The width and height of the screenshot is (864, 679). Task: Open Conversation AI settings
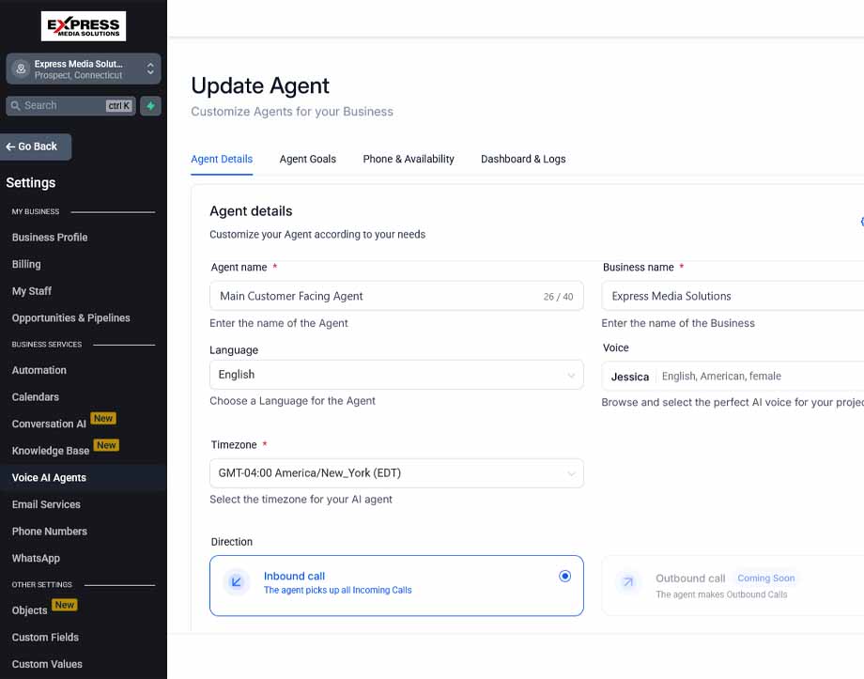[49, 424]
